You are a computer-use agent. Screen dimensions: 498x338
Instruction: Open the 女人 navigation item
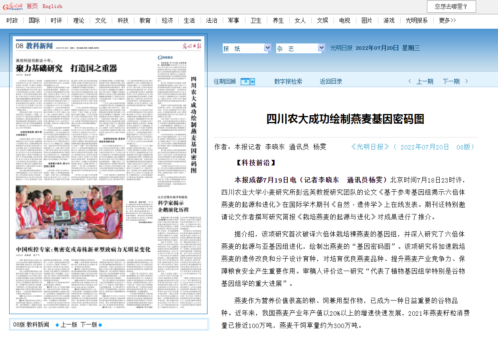click(x=300, y=20)
